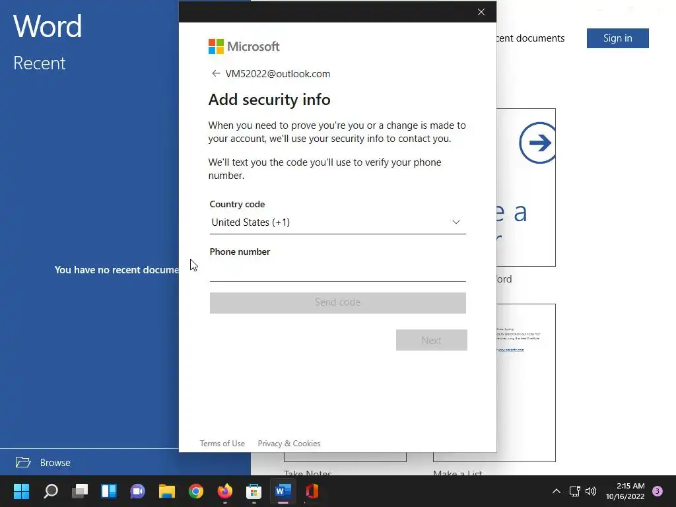Open the Country code dropdown
Image resolution: width=676 pixels, height=507 pixels.
pos(337,222)
